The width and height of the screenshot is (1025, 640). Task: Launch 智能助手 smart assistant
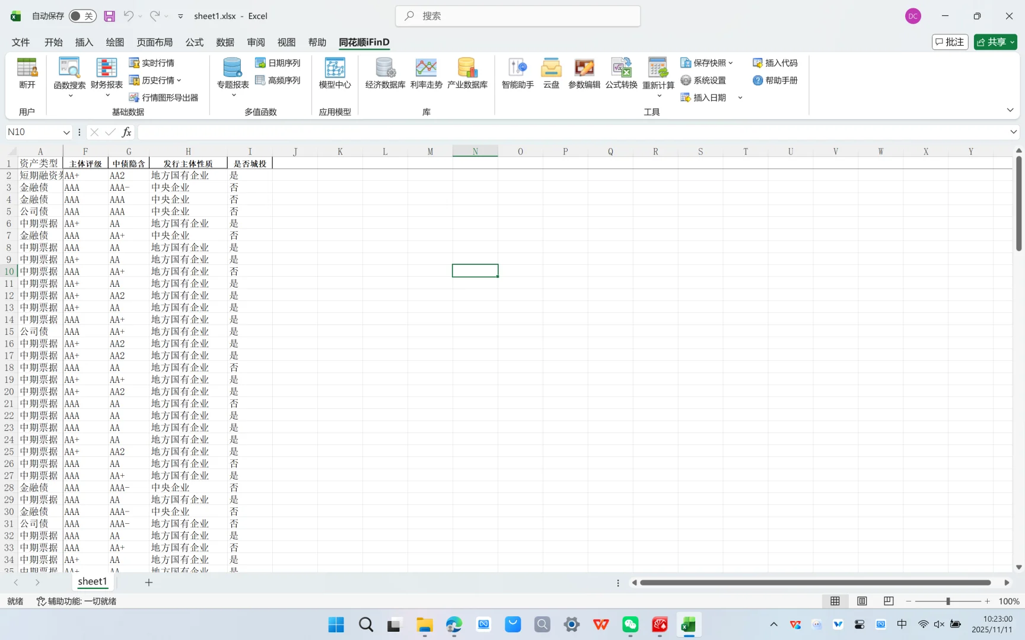tap(518, 73)
